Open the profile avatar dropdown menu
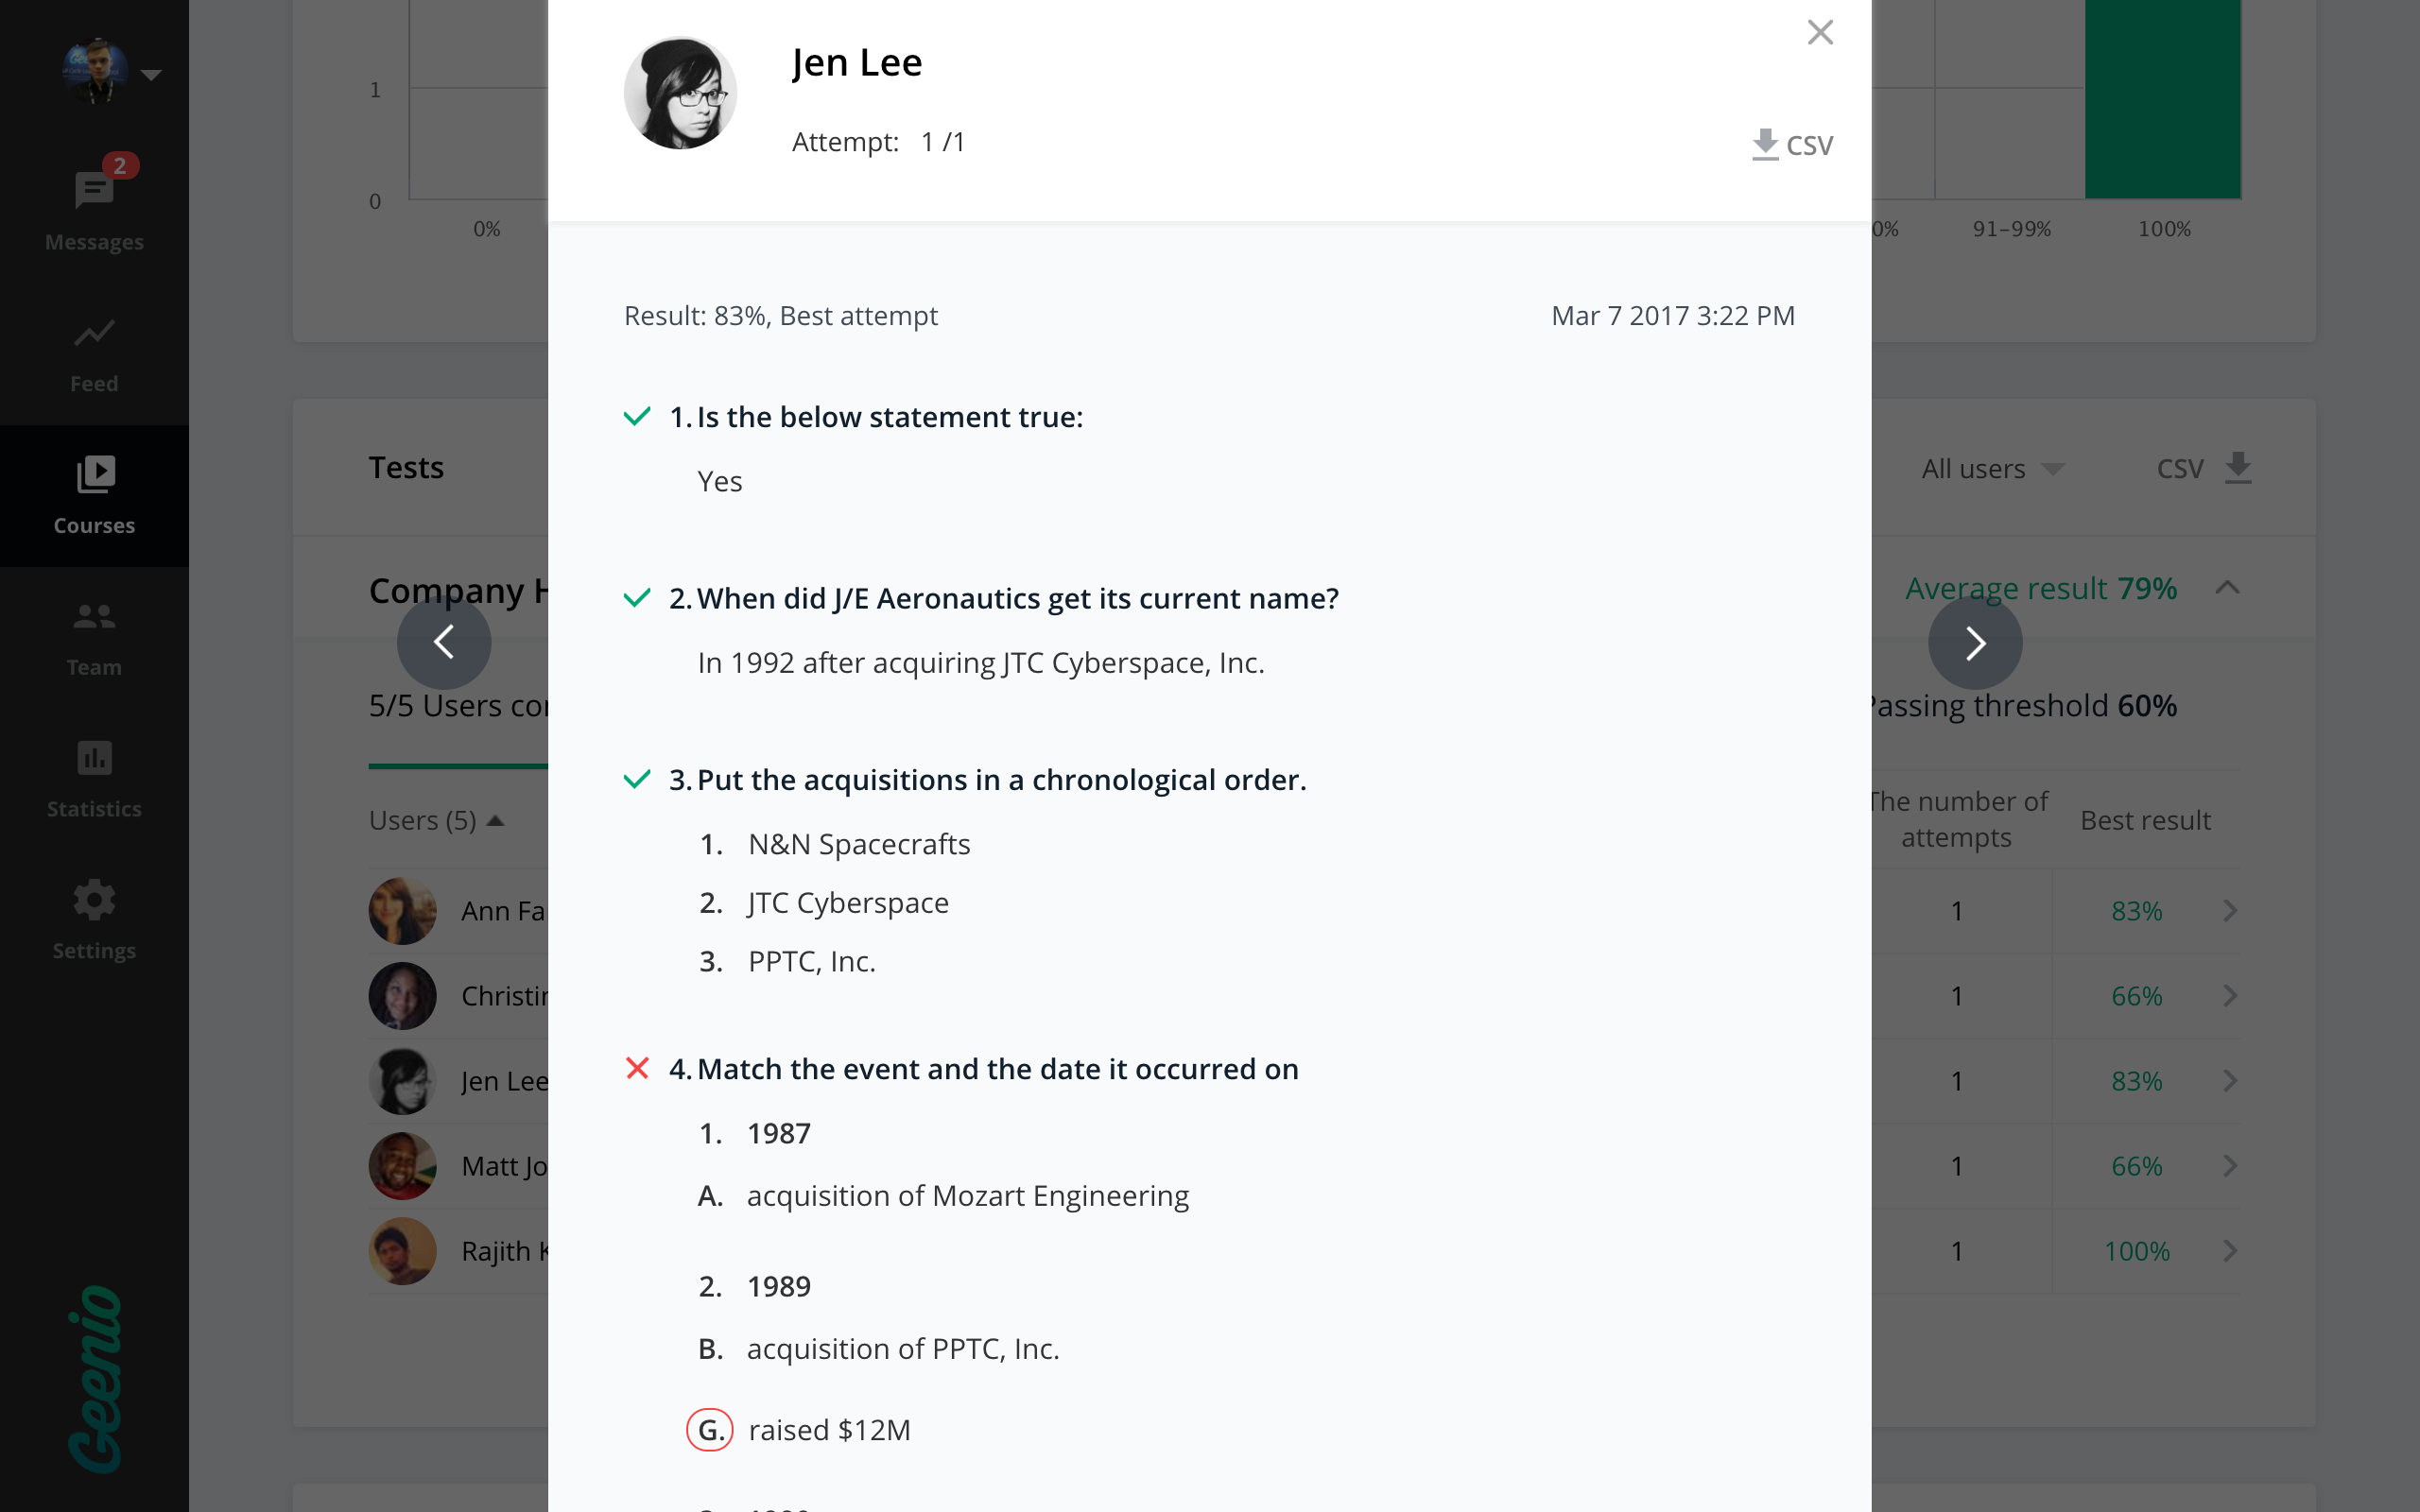This screenshot has width=2420, height=1512. tap(151, 75)
